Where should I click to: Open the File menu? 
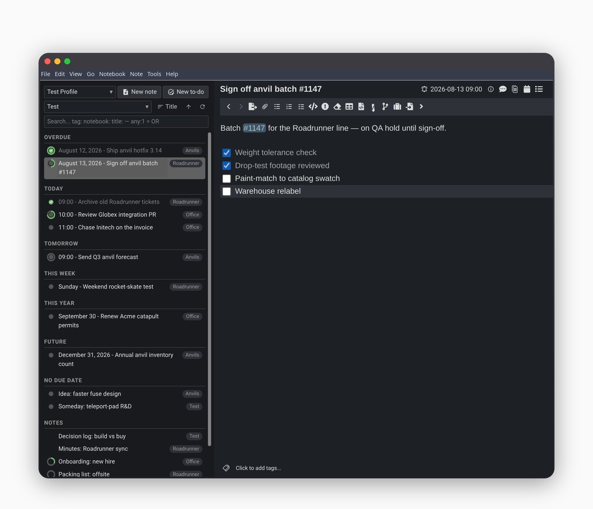coord(45,74)
